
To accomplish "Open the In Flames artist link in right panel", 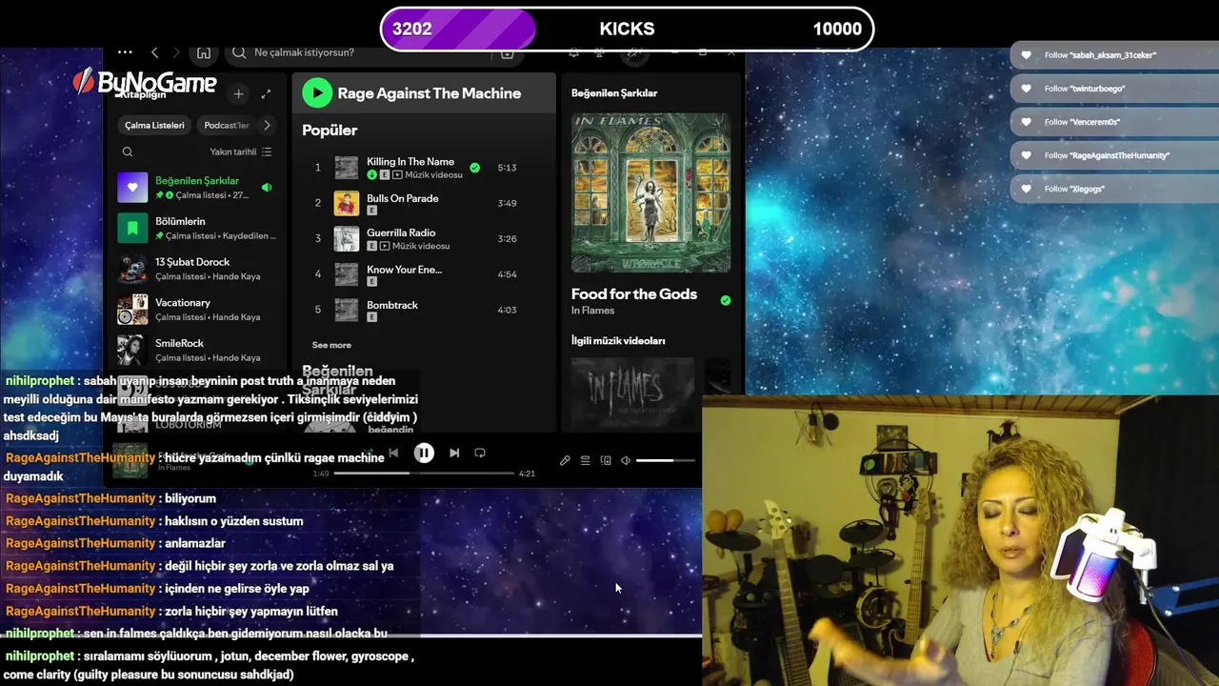I will point(592,311).
